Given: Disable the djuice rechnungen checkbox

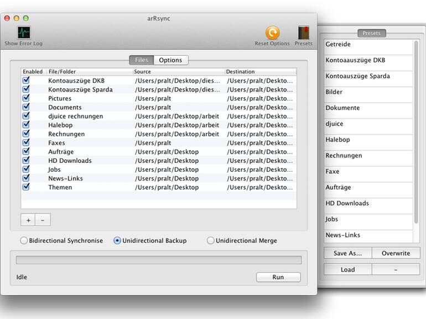Looking at the screenshot, I should 26,116.
